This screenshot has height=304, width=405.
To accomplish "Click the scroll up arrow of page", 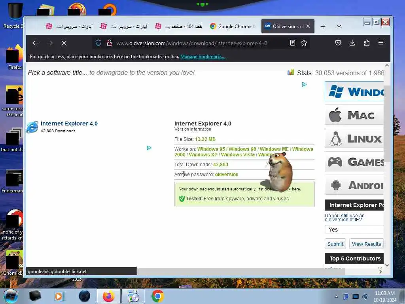I will coord(387,65).
